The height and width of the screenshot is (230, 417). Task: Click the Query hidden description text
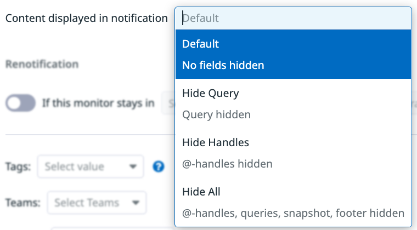(x=217, y=114)
